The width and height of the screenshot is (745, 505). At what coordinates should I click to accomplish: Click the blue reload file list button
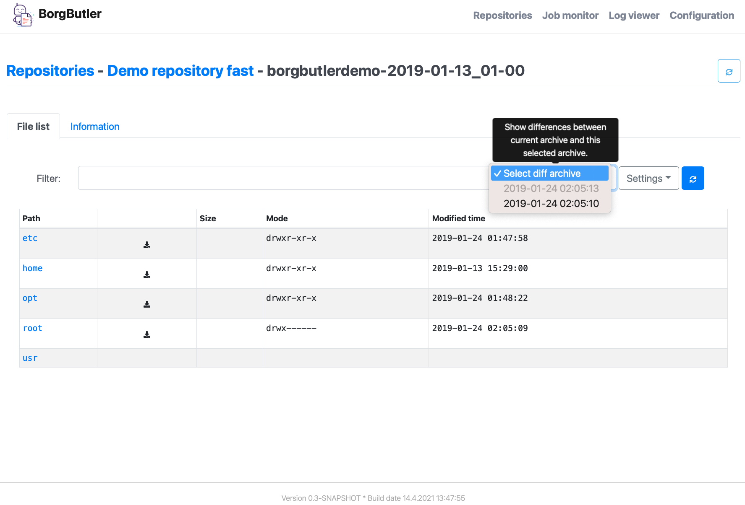click(x=693, y=179)
